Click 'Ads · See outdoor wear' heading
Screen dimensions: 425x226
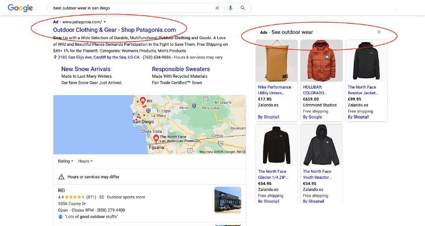coord(286,32)
